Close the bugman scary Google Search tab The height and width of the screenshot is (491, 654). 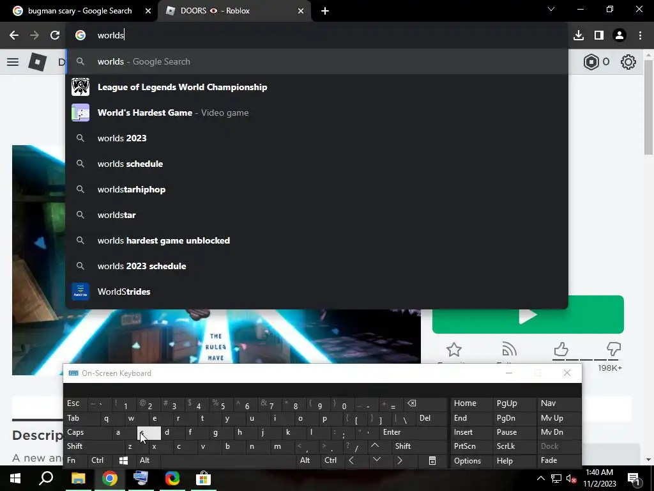(148, 11)
